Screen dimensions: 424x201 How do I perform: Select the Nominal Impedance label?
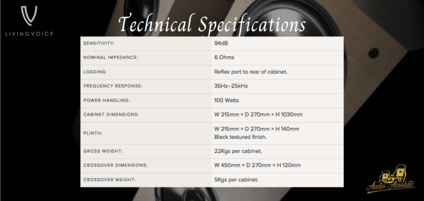tap(111, 58)
